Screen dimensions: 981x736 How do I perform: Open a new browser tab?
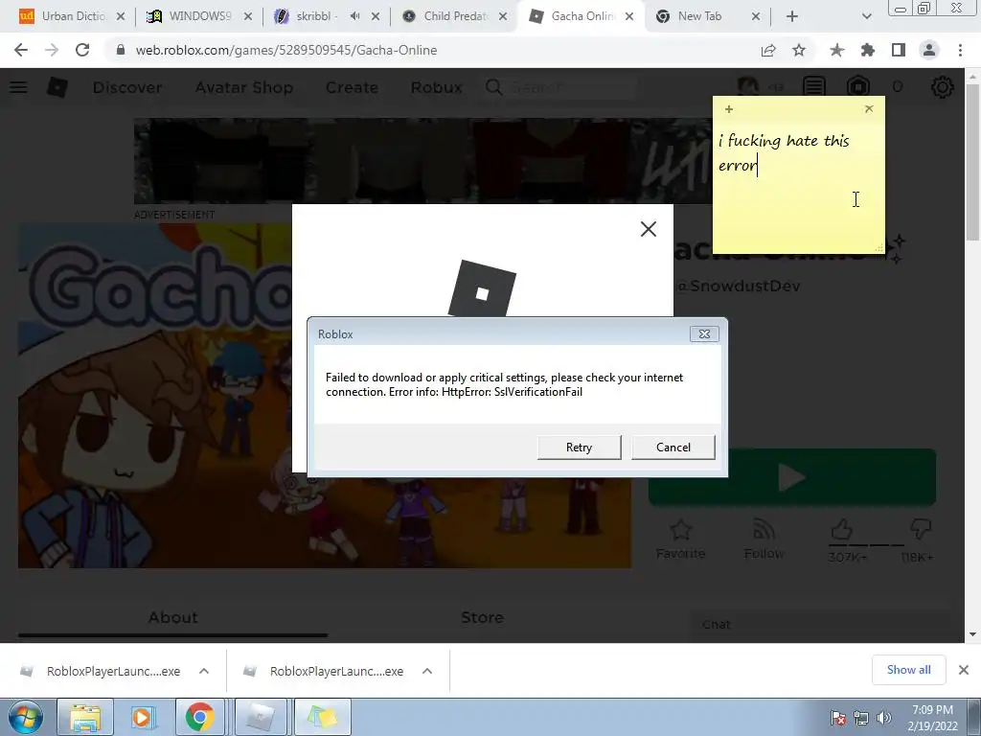(792, 17)
